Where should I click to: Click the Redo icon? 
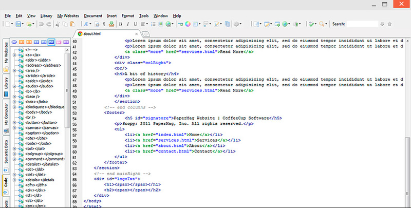click(x=48, y=24)
